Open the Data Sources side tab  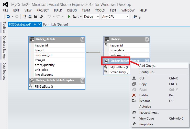tap(4, 71)
